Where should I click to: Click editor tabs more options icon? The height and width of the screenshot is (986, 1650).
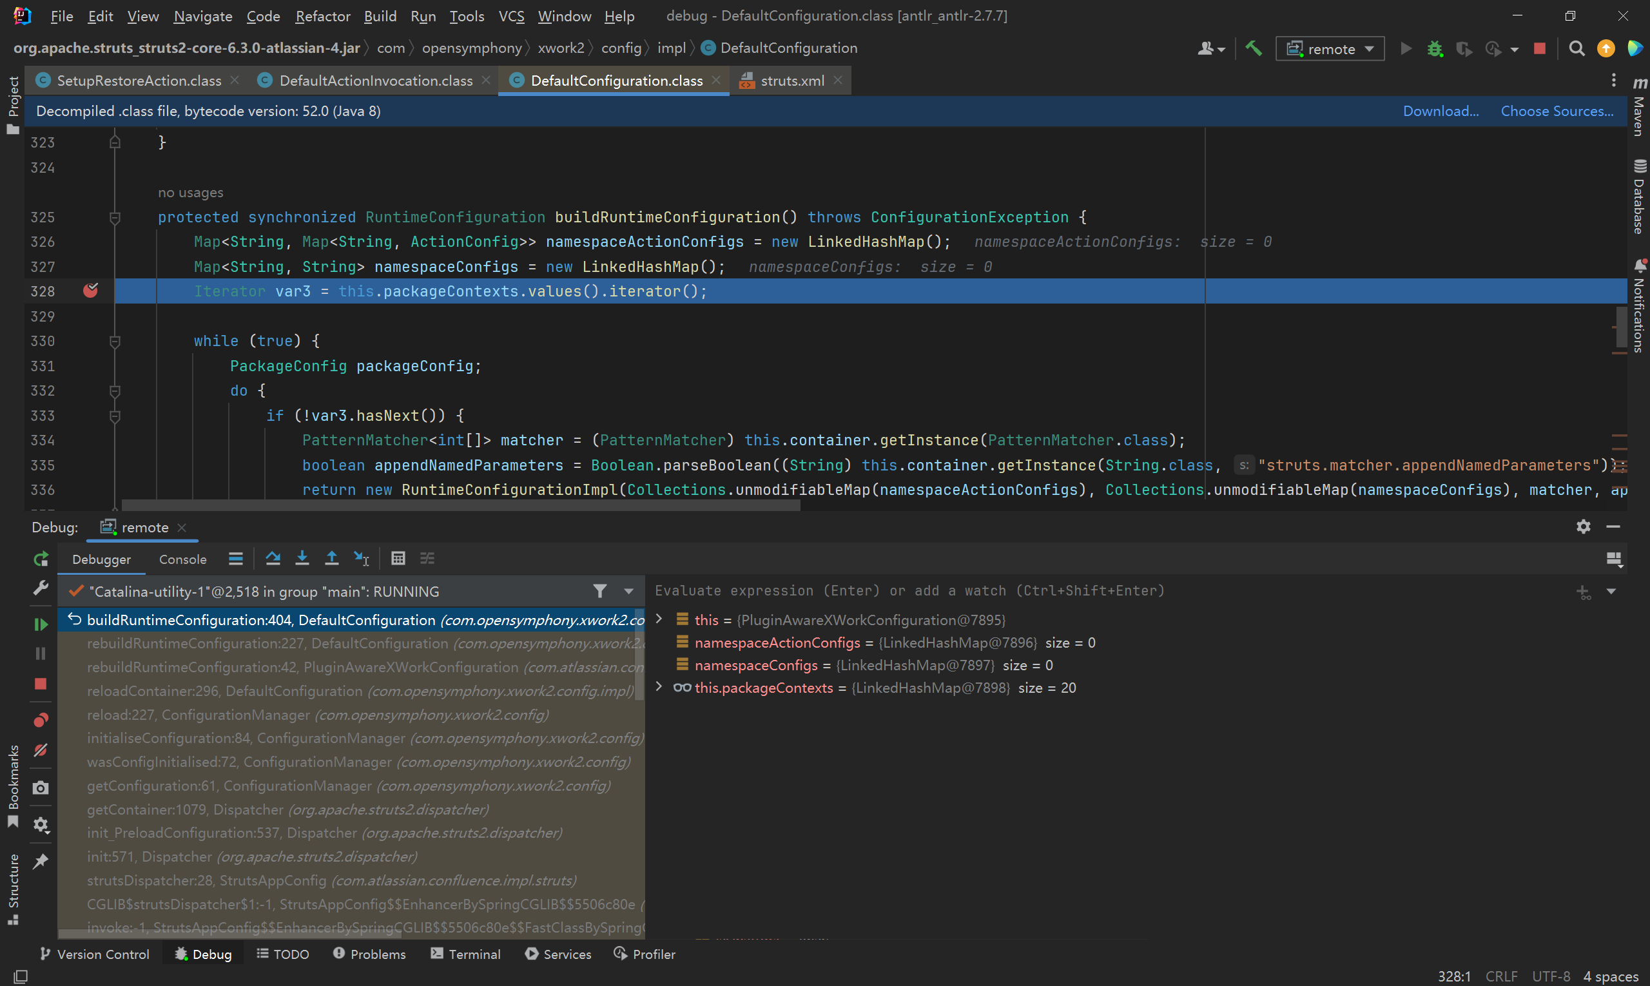1613,81
